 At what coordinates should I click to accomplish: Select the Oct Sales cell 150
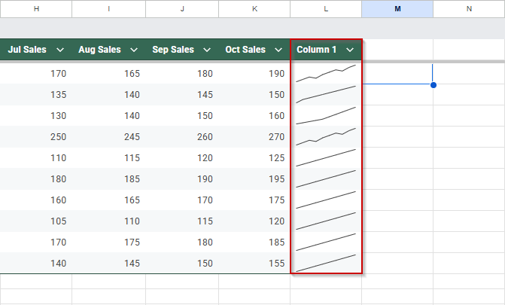(254, 94)
